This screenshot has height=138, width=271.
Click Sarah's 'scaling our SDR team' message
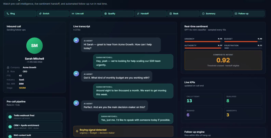click(x=133, y=62)
